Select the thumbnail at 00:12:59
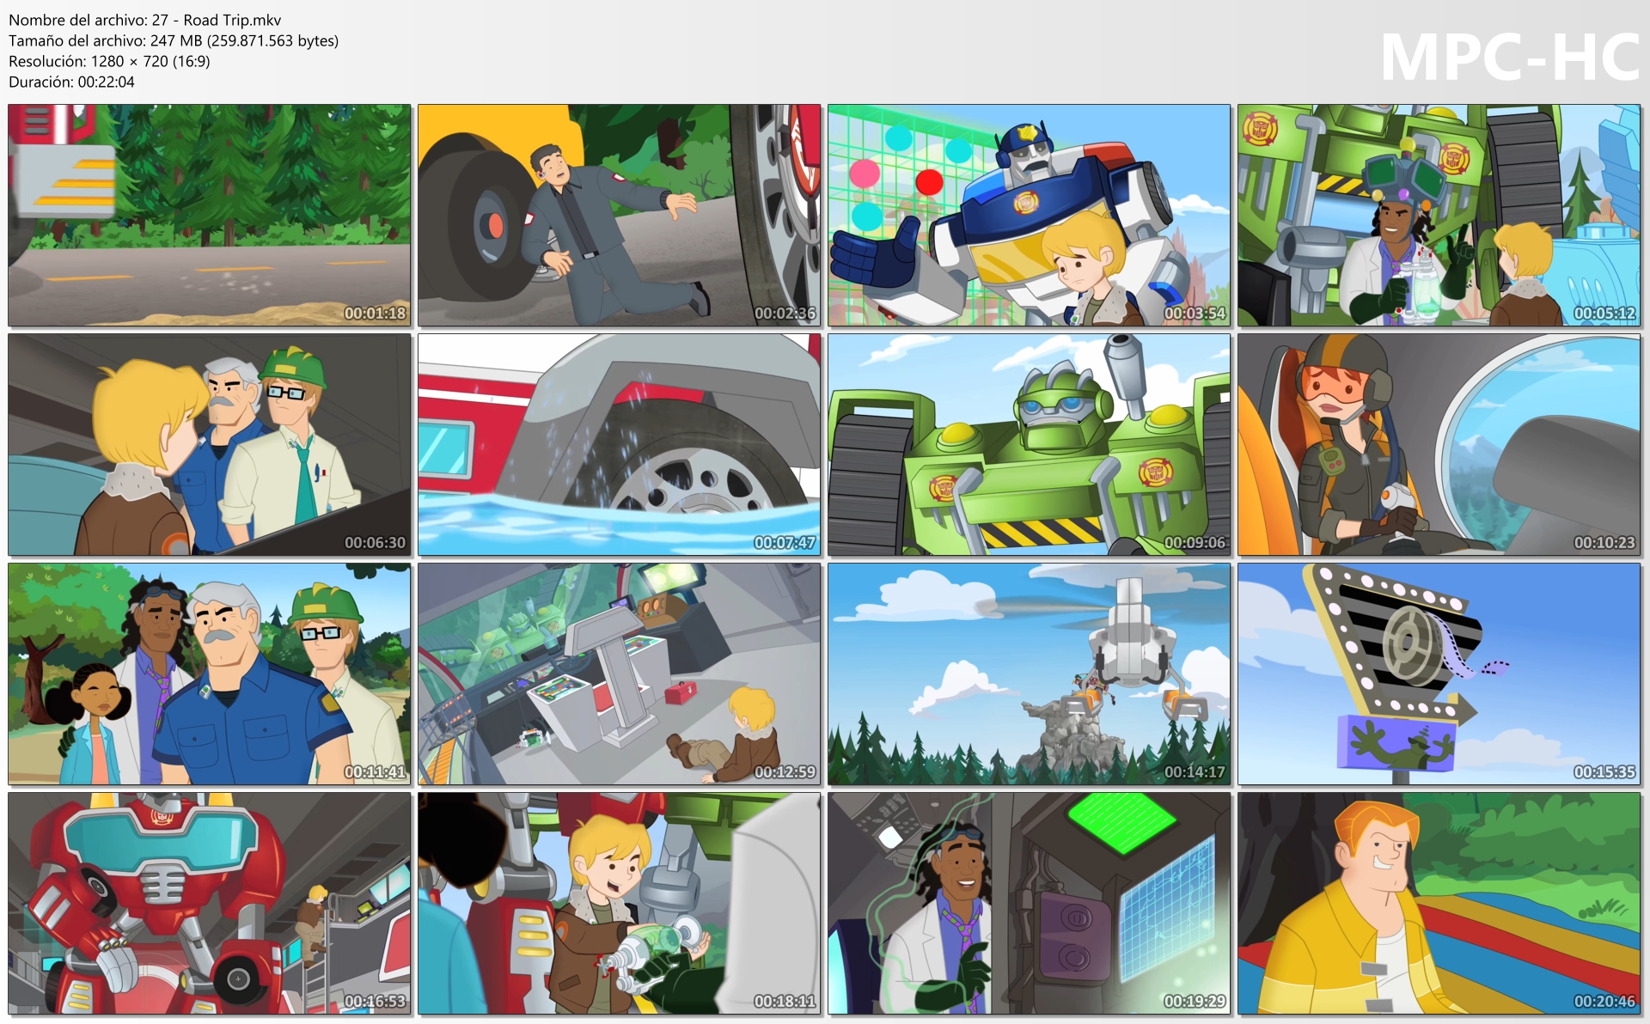The width and height of the screenshot is (1650, 1024). [620, 674]
